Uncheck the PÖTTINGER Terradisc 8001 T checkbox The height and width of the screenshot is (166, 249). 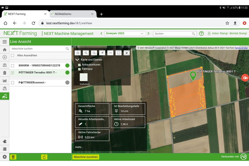tap(12, 73)
